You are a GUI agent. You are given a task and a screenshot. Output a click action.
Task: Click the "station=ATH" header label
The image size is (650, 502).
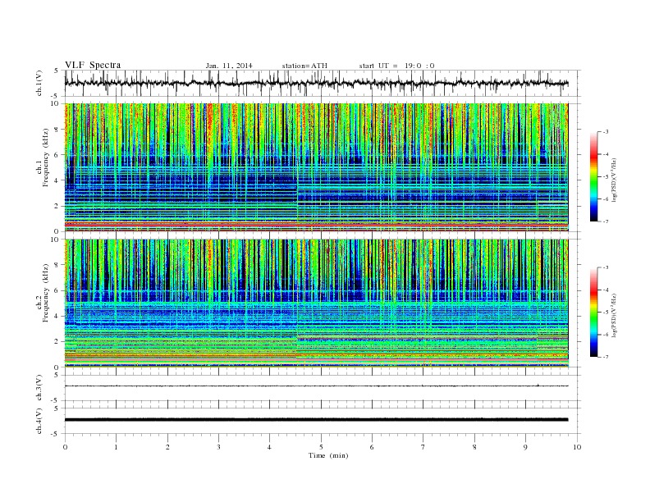pos(304,66)
